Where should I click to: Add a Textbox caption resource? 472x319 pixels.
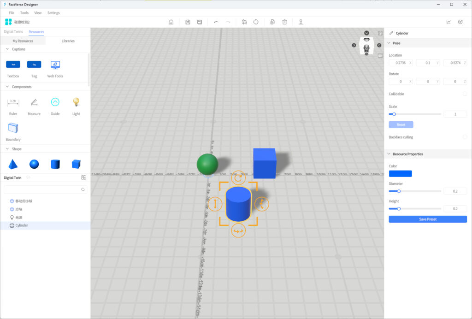click(13, 65)
